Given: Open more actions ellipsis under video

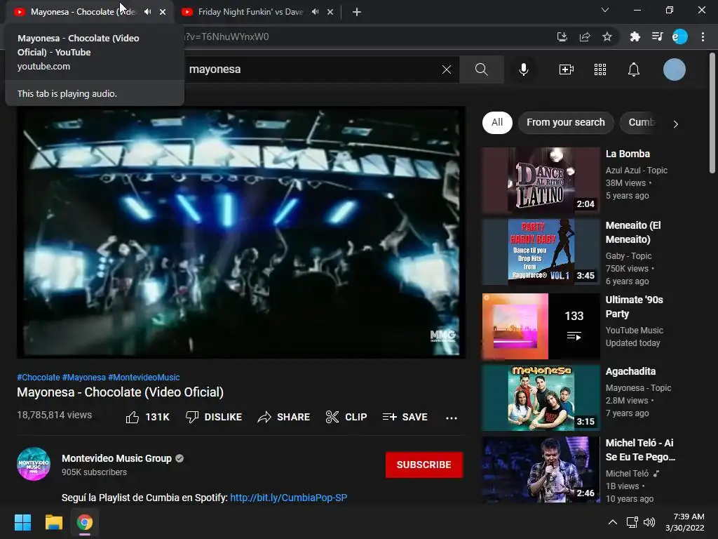Looking at the screenshot, I should 452,418.
